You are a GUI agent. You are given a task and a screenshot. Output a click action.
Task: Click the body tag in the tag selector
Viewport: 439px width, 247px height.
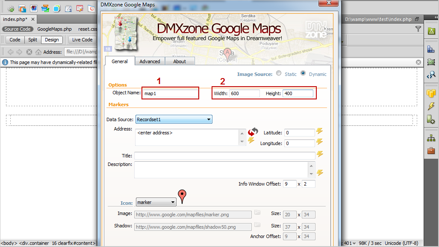point(9,243)
